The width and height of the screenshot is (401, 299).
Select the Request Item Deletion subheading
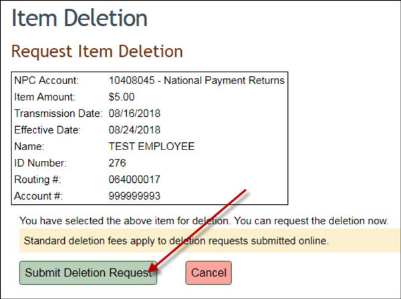[98, 51]
